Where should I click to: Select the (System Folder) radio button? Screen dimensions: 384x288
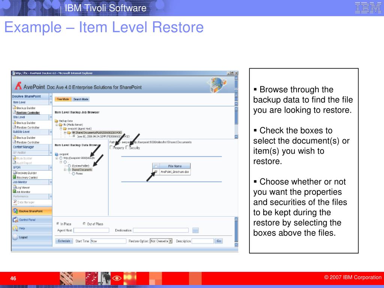tap(69, 166)
